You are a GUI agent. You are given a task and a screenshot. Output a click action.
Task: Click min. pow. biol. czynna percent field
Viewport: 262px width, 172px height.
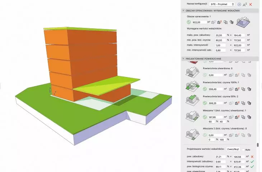[220, 40]
